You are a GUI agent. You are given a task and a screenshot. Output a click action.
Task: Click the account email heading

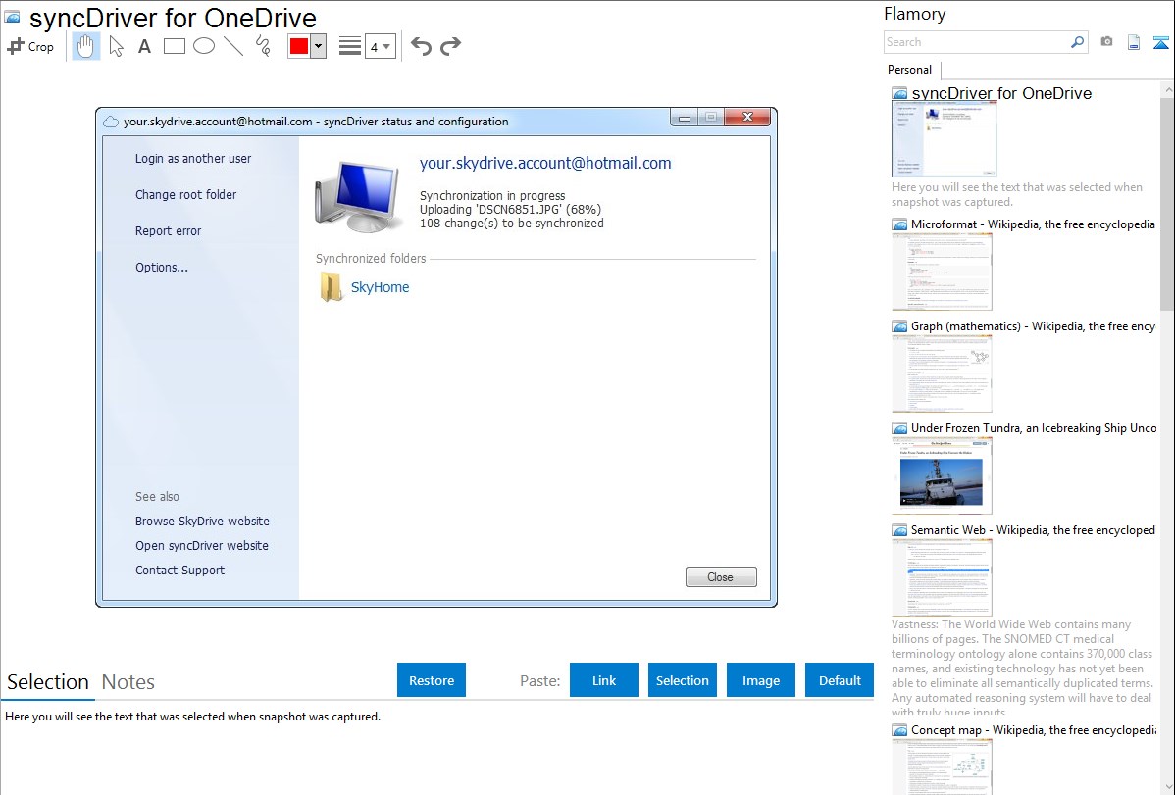(x=545, y=164)
